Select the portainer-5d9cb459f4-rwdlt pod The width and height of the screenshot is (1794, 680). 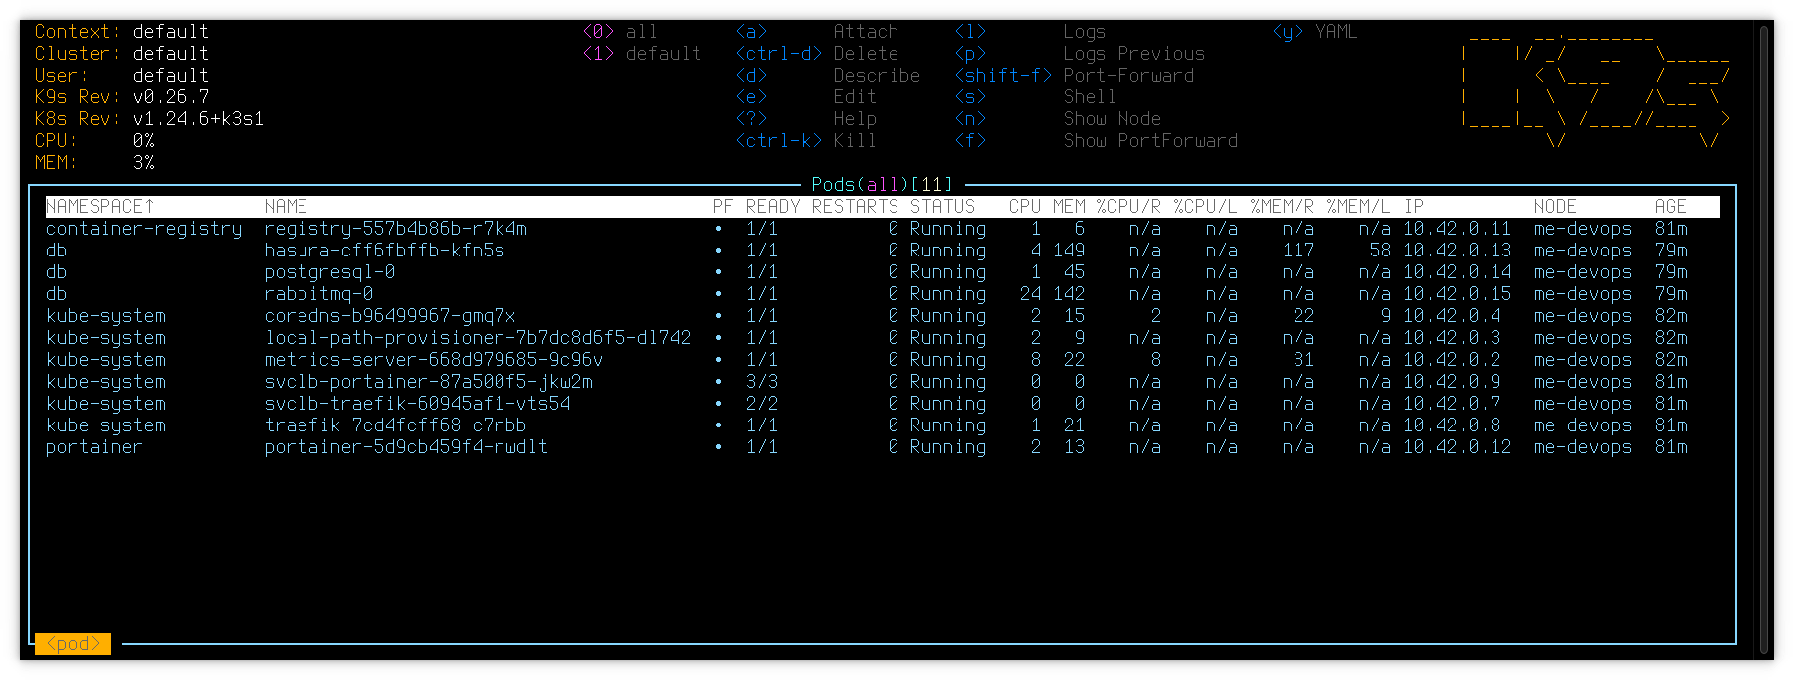click(x=406, y=447)
